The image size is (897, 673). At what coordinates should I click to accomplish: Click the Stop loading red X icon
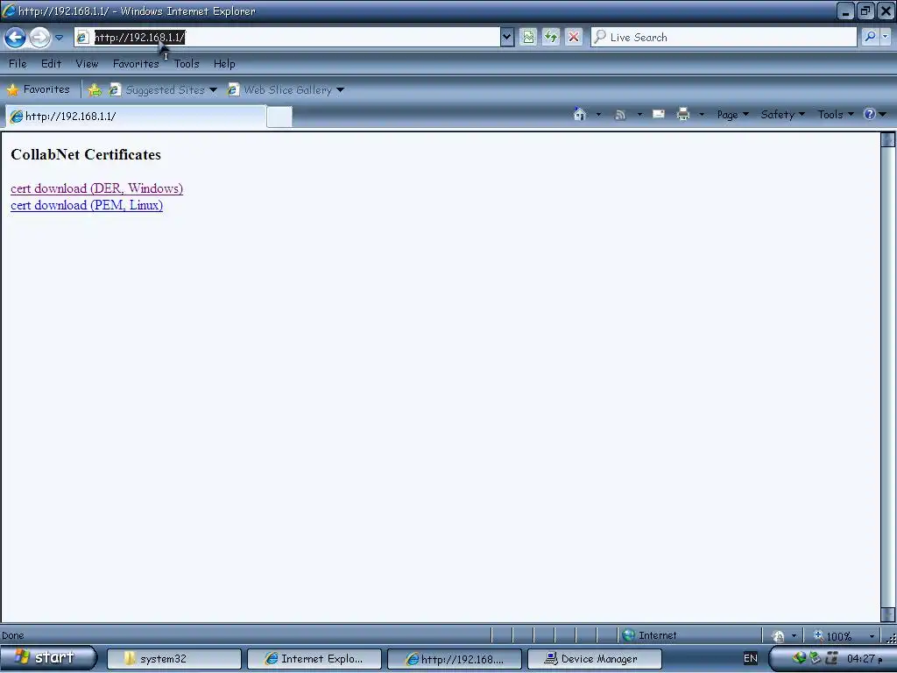click(573, 37)
